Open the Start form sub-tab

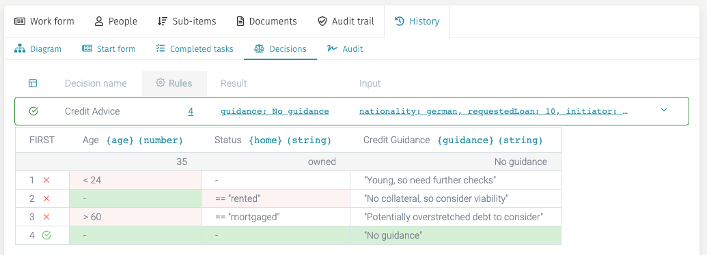point(109,48)
